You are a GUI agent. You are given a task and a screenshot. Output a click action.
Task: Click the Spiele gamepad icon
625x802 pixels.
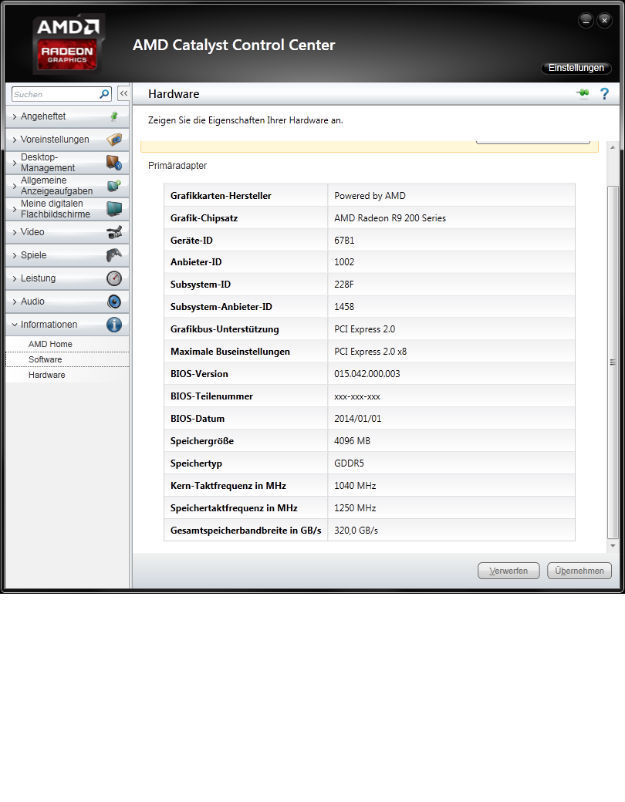[114, 254]
